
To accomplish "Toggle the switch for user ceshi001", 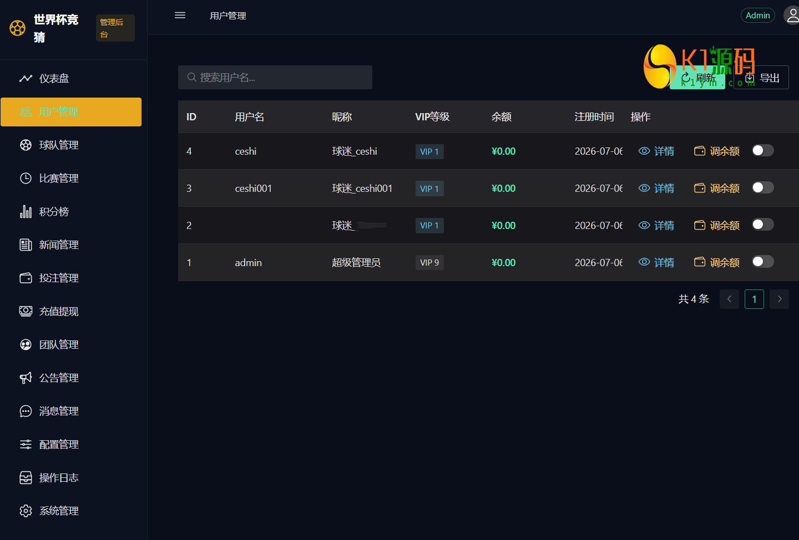I will [x=763, y=187].
